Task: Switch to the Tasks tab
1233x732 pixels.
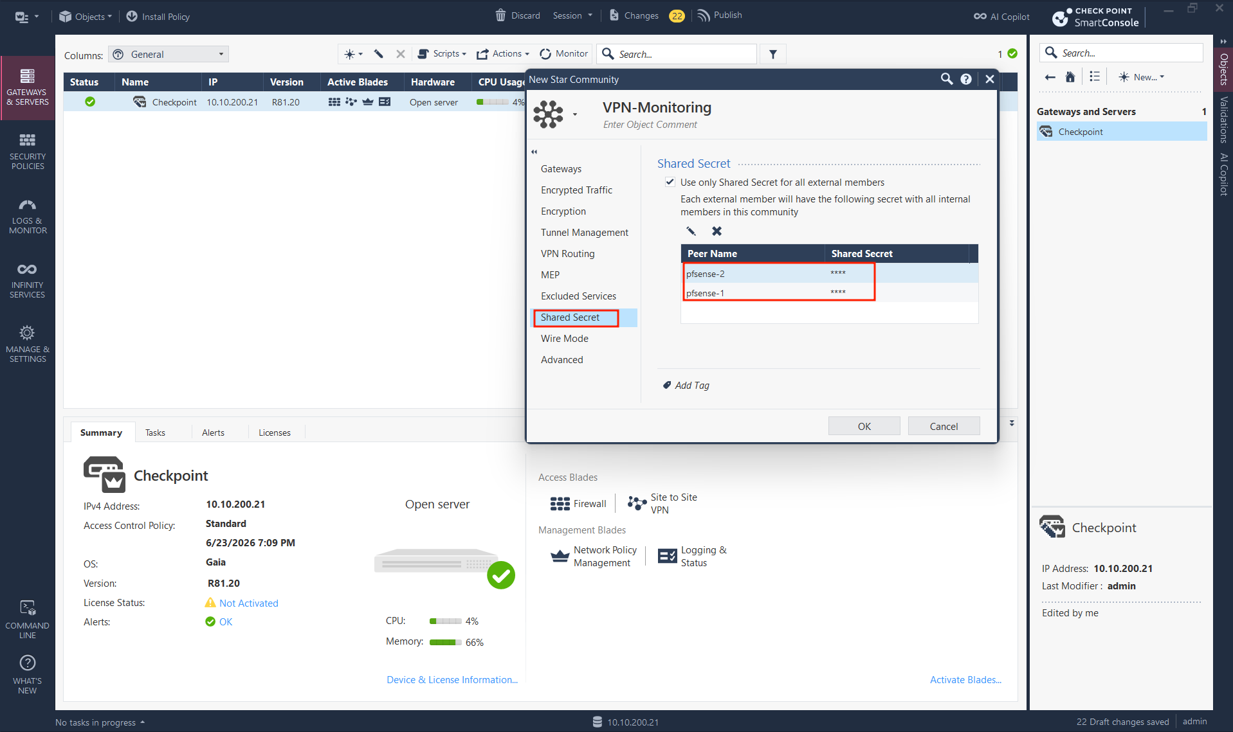Action: pyautogui.click(x=155, y=433)
